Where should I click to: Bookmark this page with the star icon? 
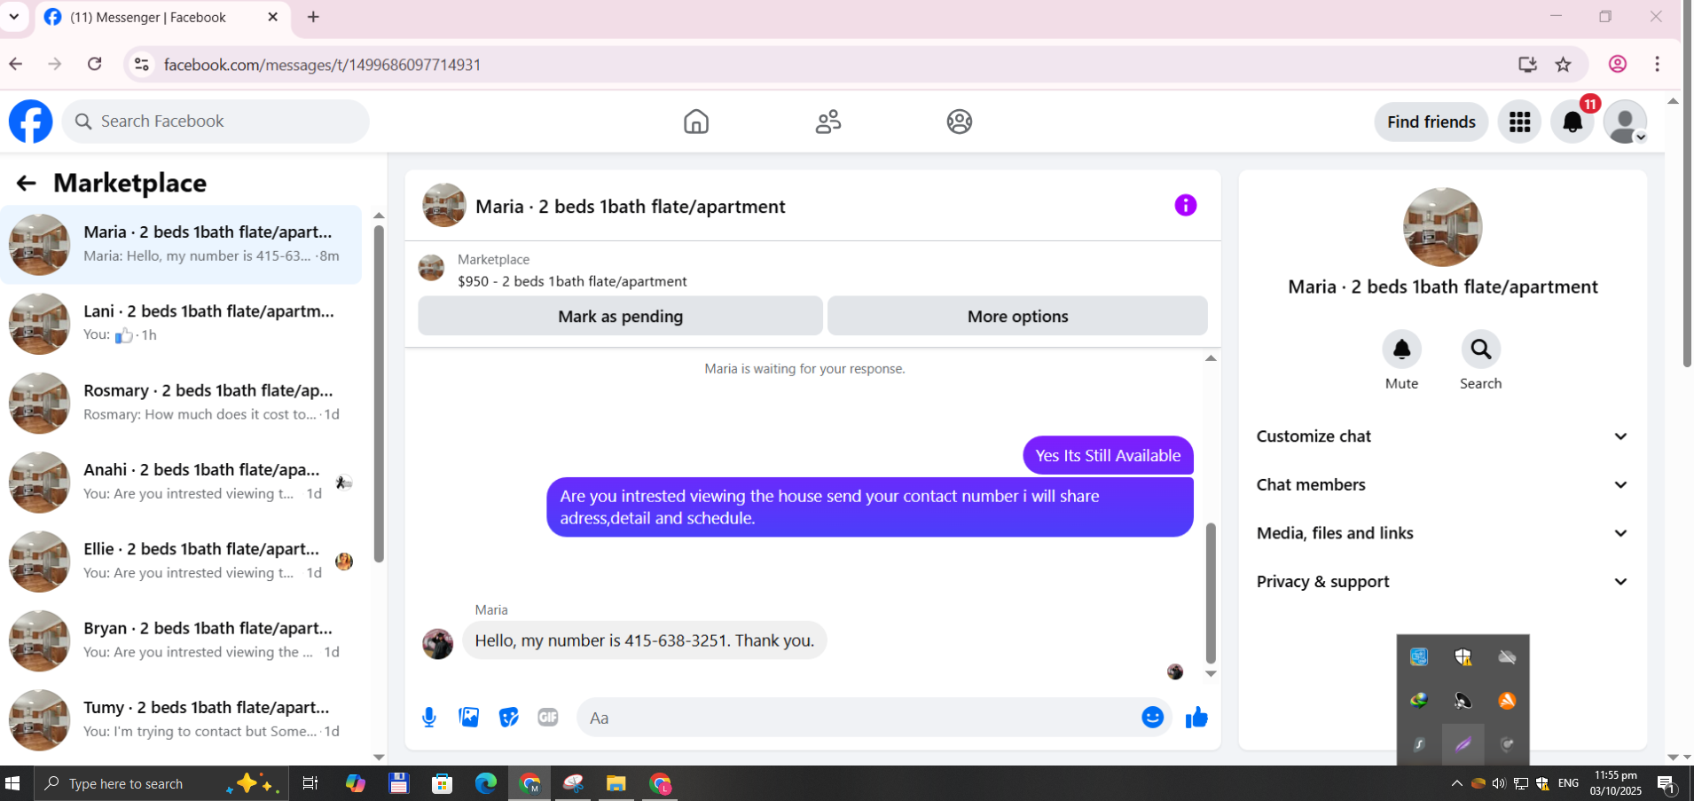tap(1564, 64)
